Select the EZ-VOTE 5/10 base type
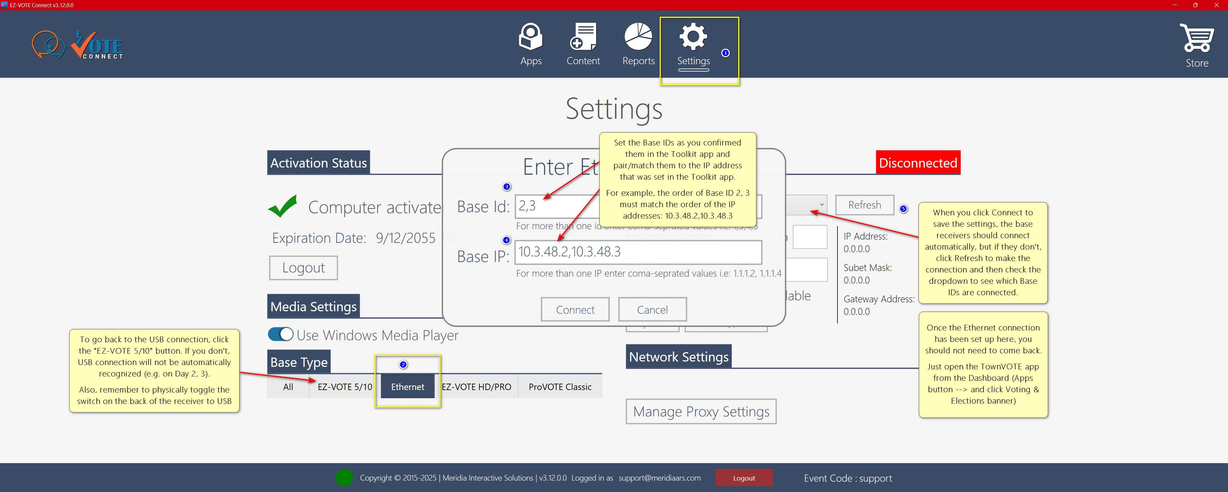 (x=344, y=386)
